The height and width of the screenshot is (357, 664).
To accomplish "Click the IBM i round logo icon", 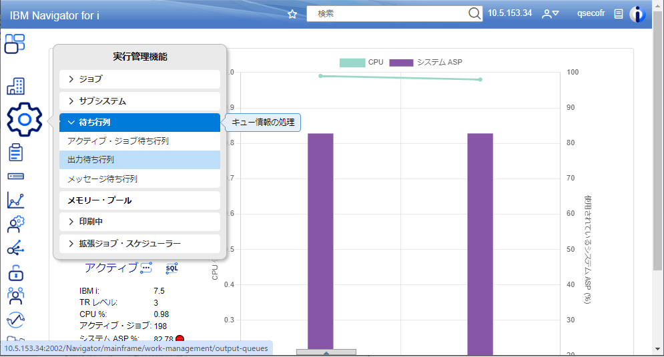I will pyautogui.click(x=637, y=15).
